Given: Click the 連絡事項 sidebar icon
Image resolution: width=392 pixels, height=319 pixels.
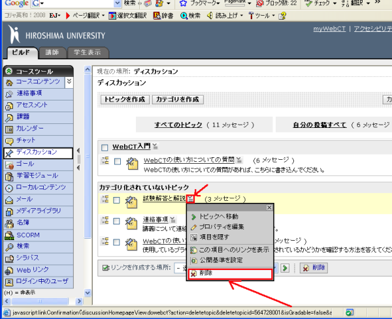Looking at the screenshot, I should click(9, 94).
